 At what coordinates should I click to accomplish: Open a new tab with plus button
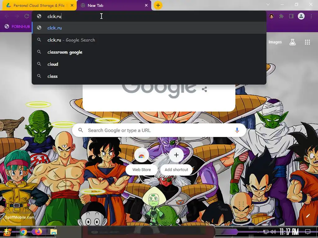(158, 5)
